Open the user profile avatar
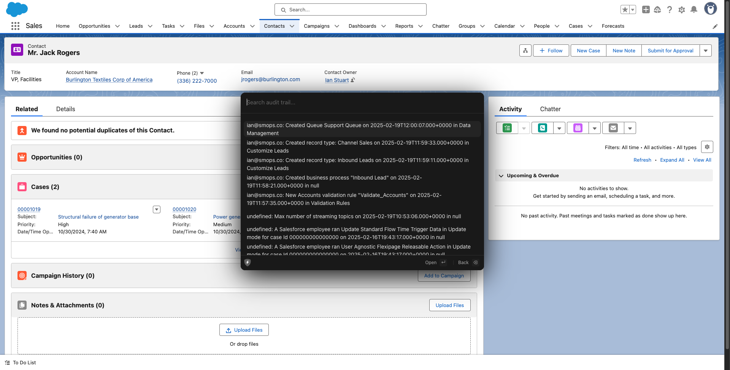The height and width of the screenshot is (370, 730). coord(710,8)
